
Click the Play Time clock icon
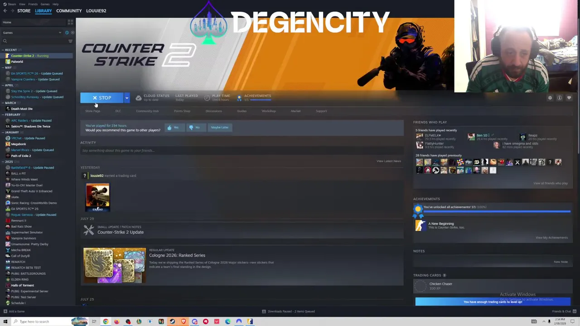coord(207,98)
